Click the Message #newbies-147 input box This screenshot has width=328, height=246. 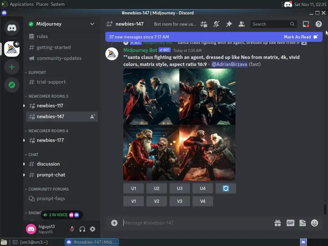[197, 223]
